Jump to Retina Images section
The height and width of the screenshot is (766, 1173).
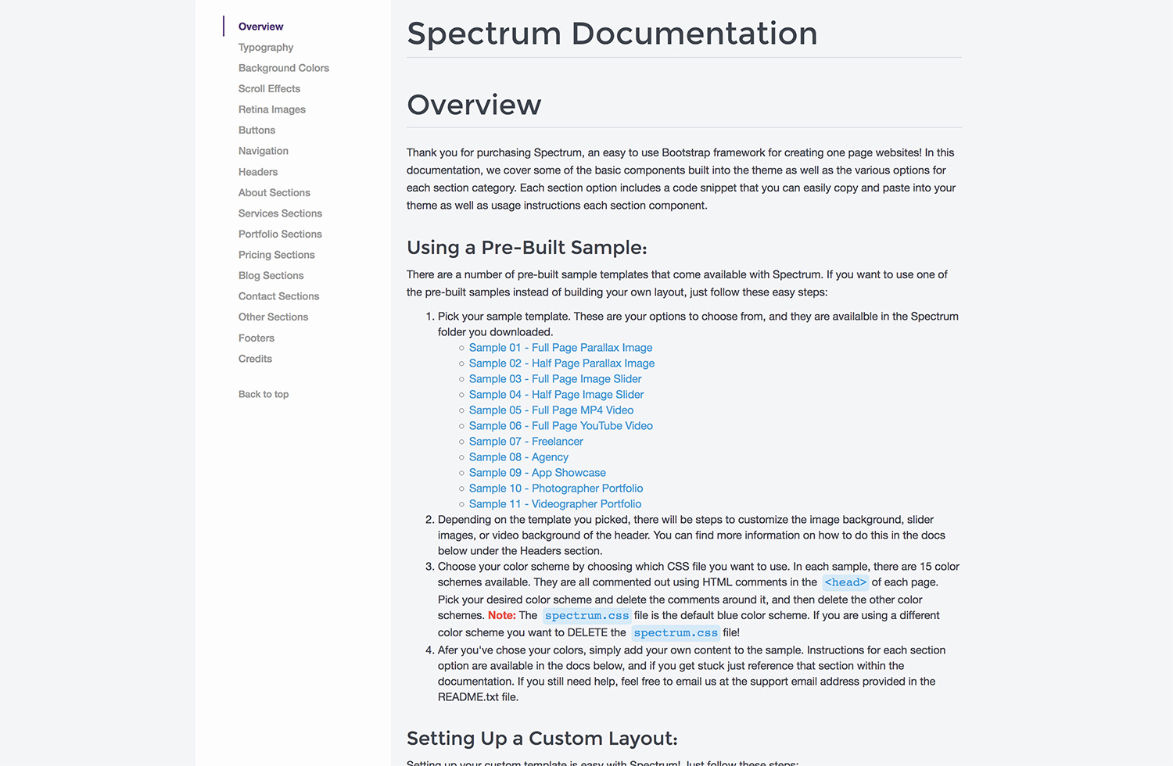[272, 109]
